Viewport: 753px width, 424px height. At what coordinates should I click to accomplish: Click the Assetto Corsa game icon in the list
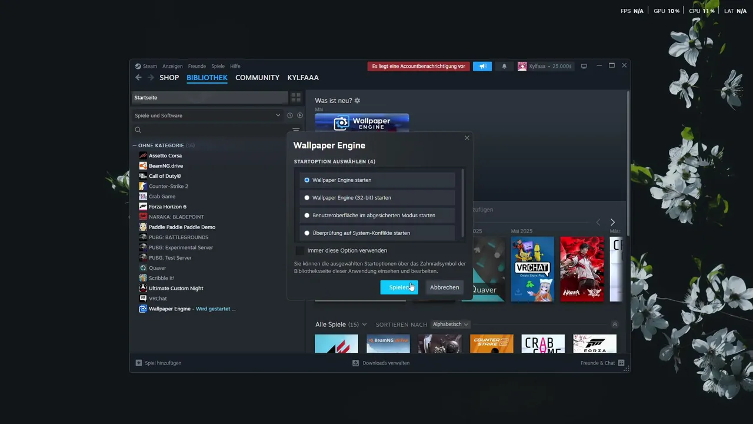pyautogui.click(x=143, y=155)
